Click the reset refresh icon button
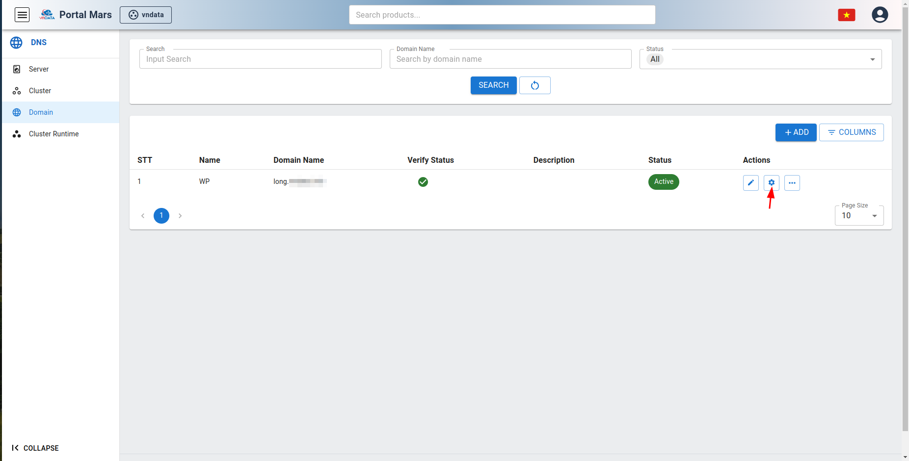 tap(535, 85)
